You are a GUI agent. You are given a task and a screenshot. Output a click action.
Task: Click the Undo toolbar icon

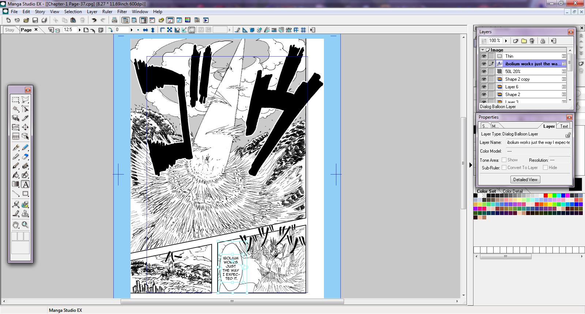coord(94,20)
